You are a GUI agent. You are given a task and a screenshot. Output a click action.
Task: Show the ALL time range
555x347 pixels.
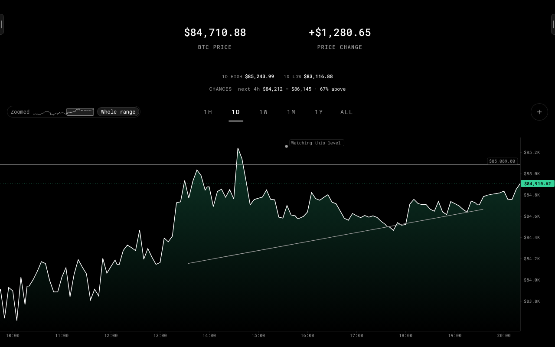[347, 112]
